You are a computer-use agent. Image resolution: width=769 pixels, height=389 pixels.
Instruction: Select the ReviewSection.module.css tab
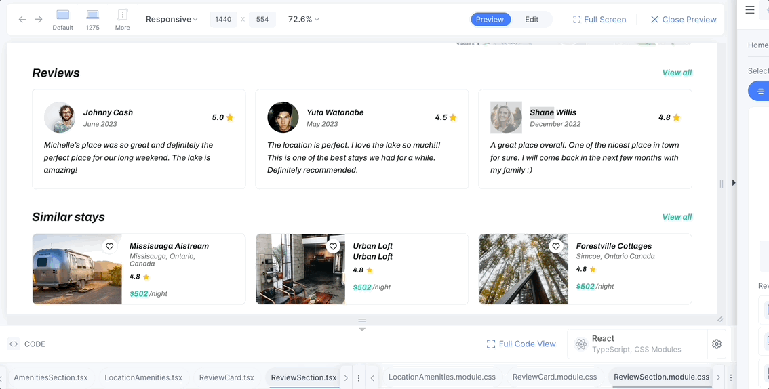[x=661, y=377]
